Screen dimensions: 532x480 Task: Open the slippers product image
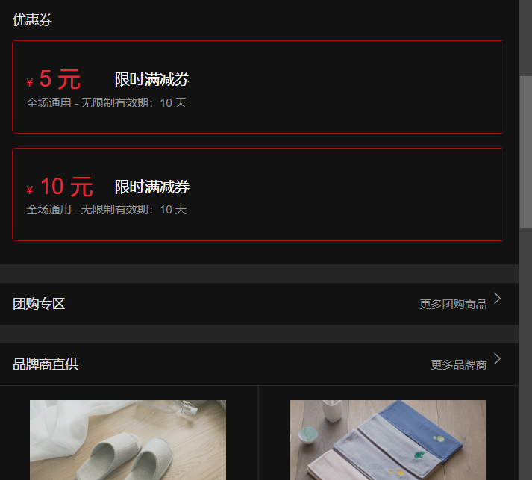point(128,440)
